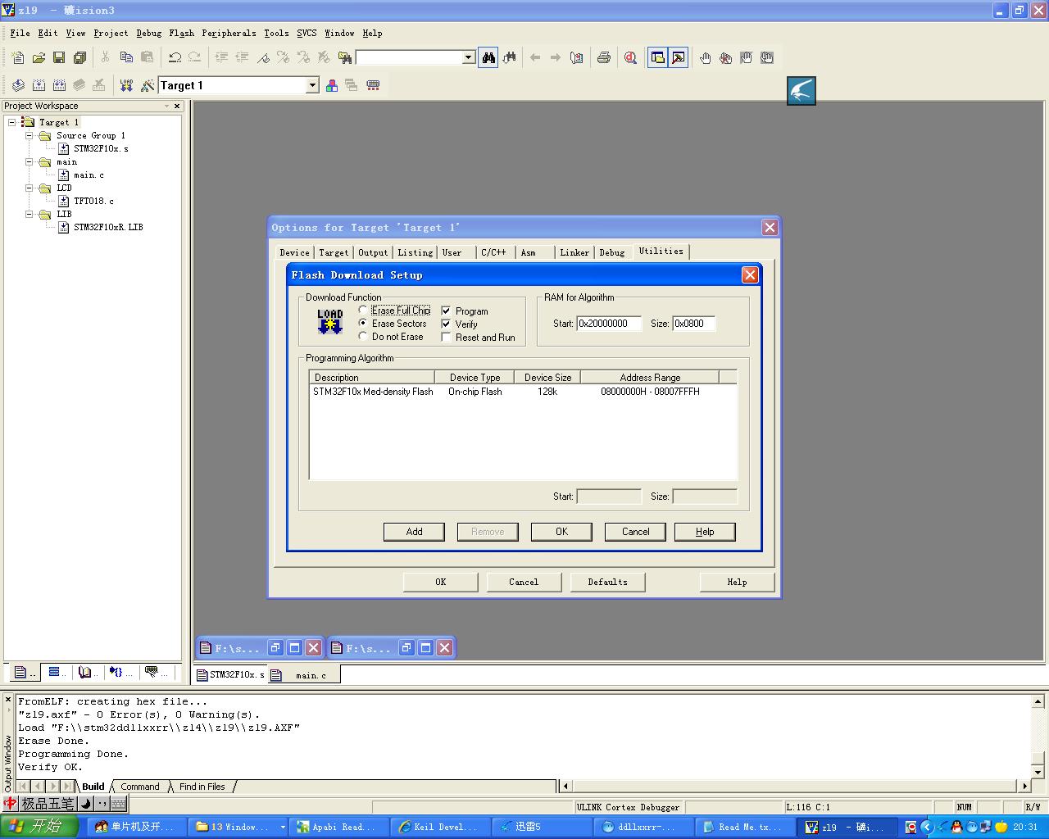Open the Target 1 selection dropdown

pos(312,85)
